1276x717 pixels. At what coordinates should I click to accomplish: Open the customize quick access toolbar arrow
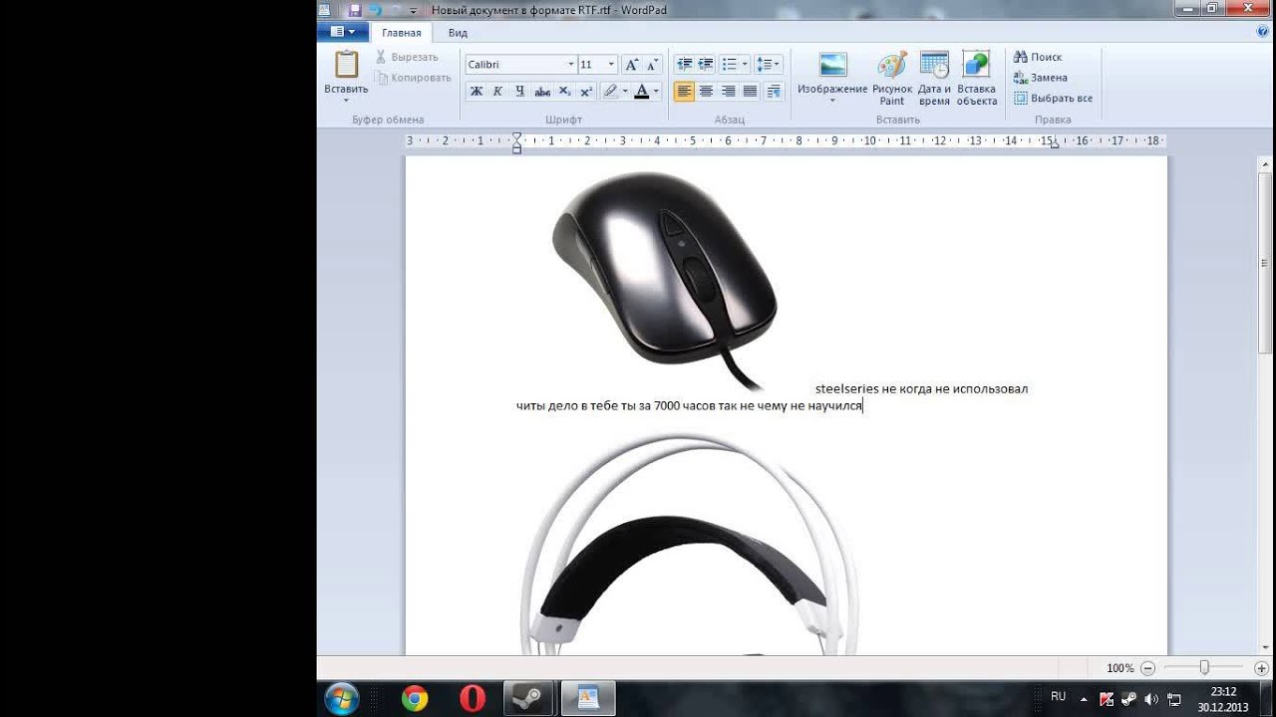414,11
